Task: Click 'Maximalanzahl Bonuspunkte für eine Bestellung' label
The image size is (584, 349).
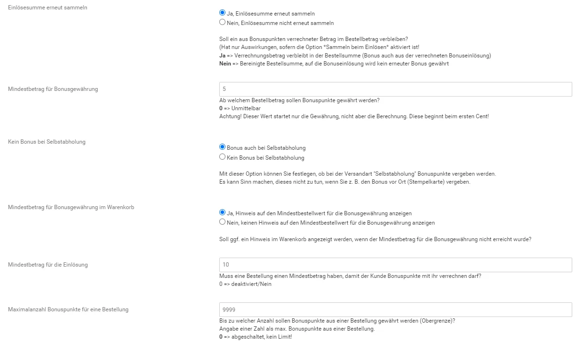Action: 68,309
